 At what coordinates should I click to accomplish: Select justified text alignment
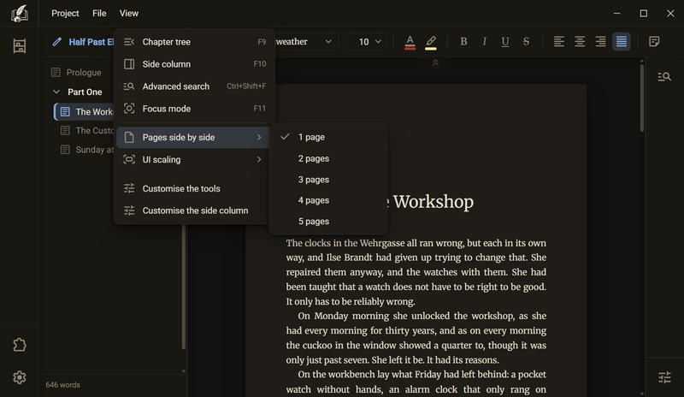tap(622, 41)
